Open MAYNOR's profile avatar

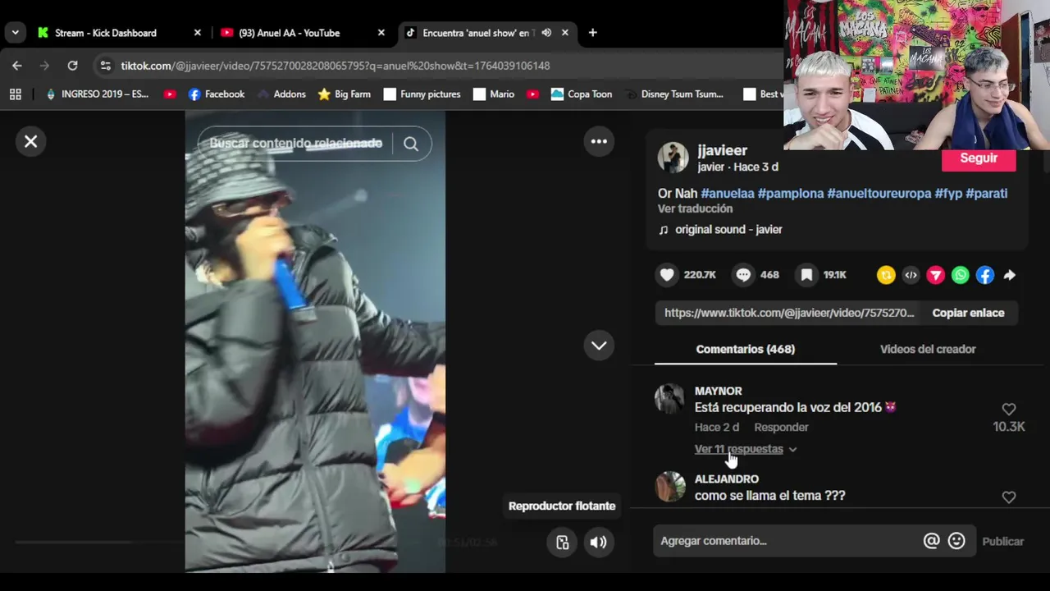[669, 400]
